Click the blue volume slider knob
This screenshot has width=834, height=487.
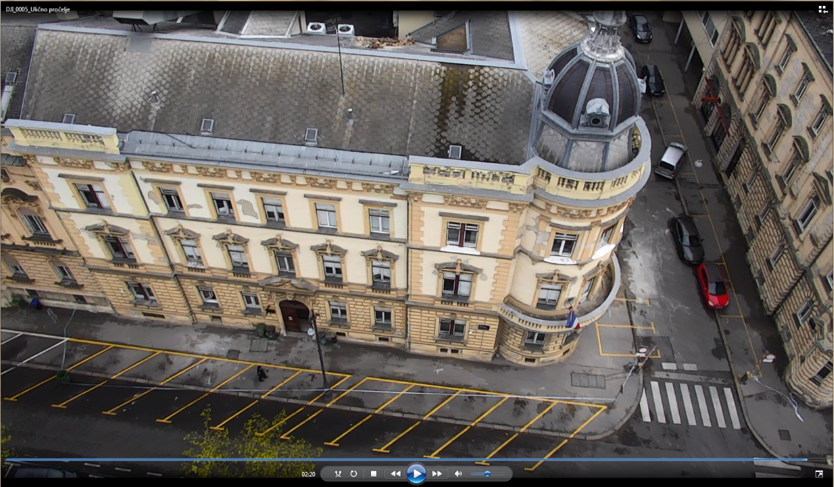[x=487, y=474]
